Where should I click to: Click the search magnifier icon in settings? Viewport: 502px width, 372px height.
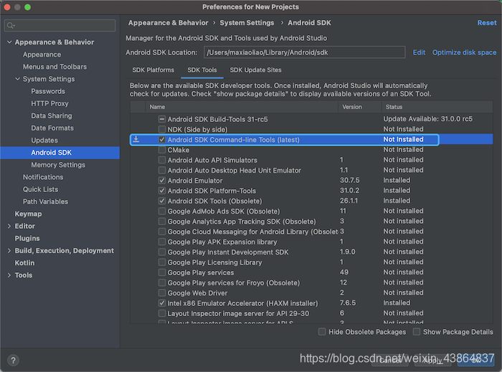11,26
